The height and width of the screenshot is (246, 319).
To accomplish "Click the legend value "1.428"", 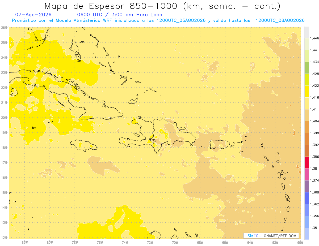I will (x=314, y=74).
